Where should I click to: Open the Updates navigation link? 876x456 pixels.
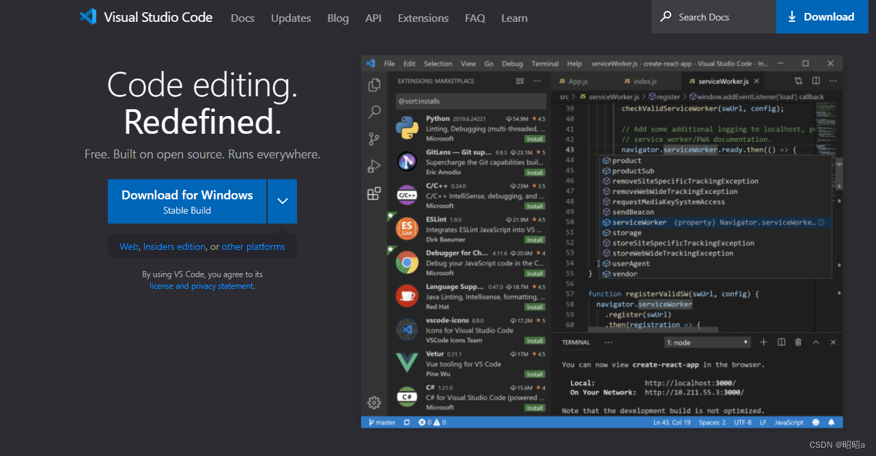point(291,18)
